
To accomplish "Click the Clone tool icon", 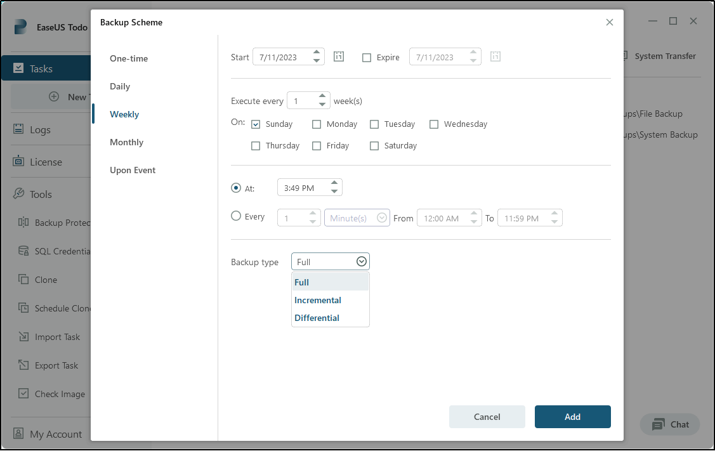I will (x=23, y=280).
